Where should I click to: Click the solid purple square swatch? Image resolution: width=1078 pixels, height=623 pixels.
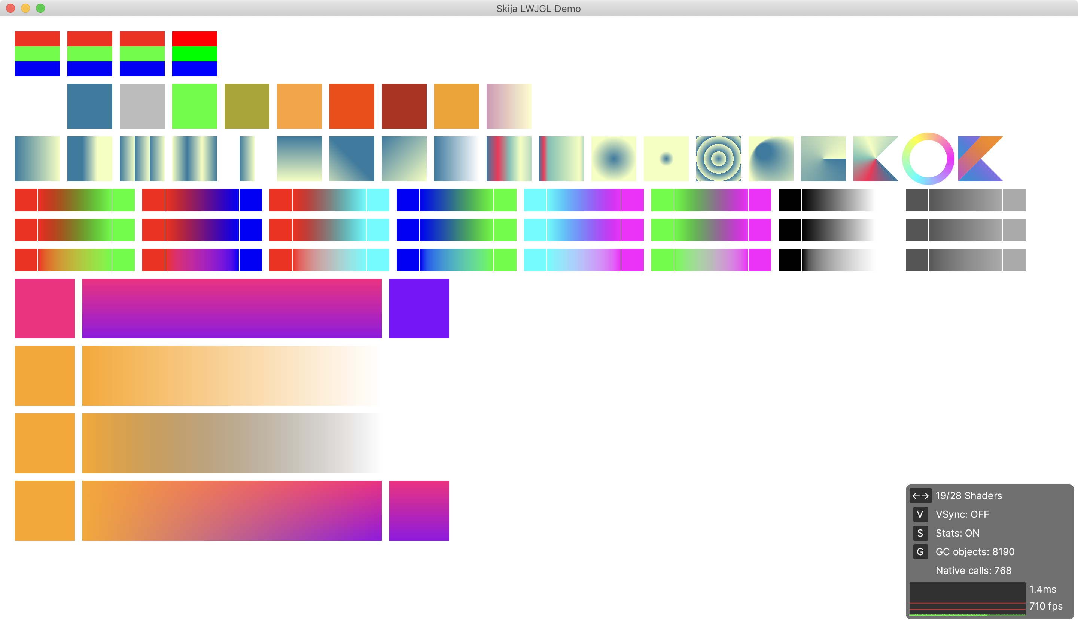pyautogui.click(x=419, y=309)
